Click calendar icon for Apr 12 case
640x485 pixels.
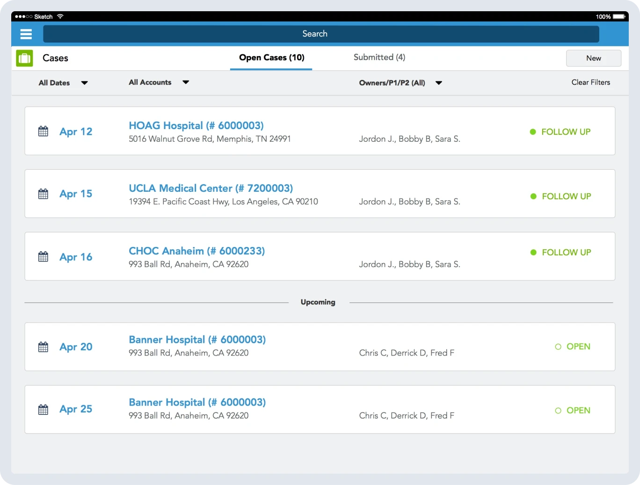pyautogui.click(x=43, y=131)
